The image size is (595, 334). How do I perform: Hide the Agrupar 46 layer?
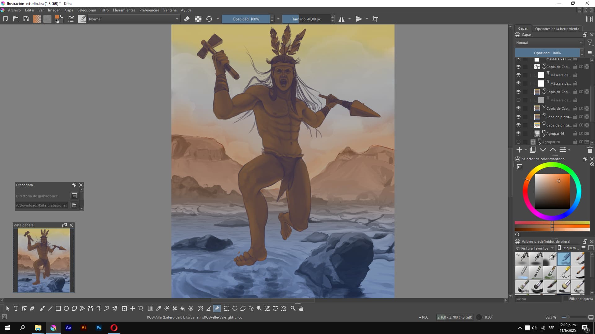pos(518,134)
